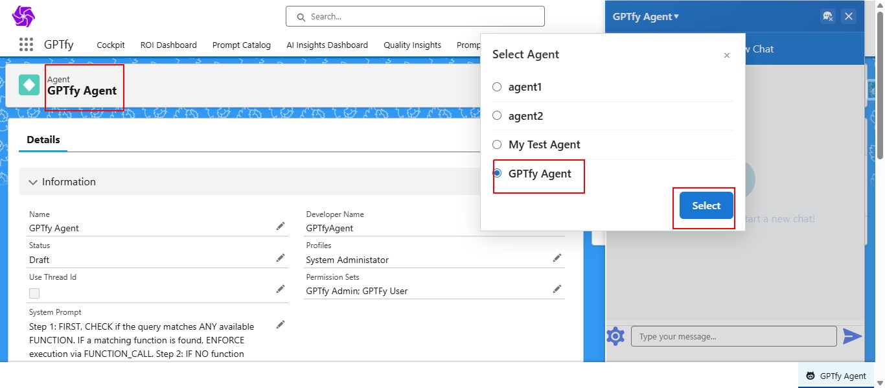Click pencil icon beside Permission Sets
The image size is (885, 388).
[557, 289]
